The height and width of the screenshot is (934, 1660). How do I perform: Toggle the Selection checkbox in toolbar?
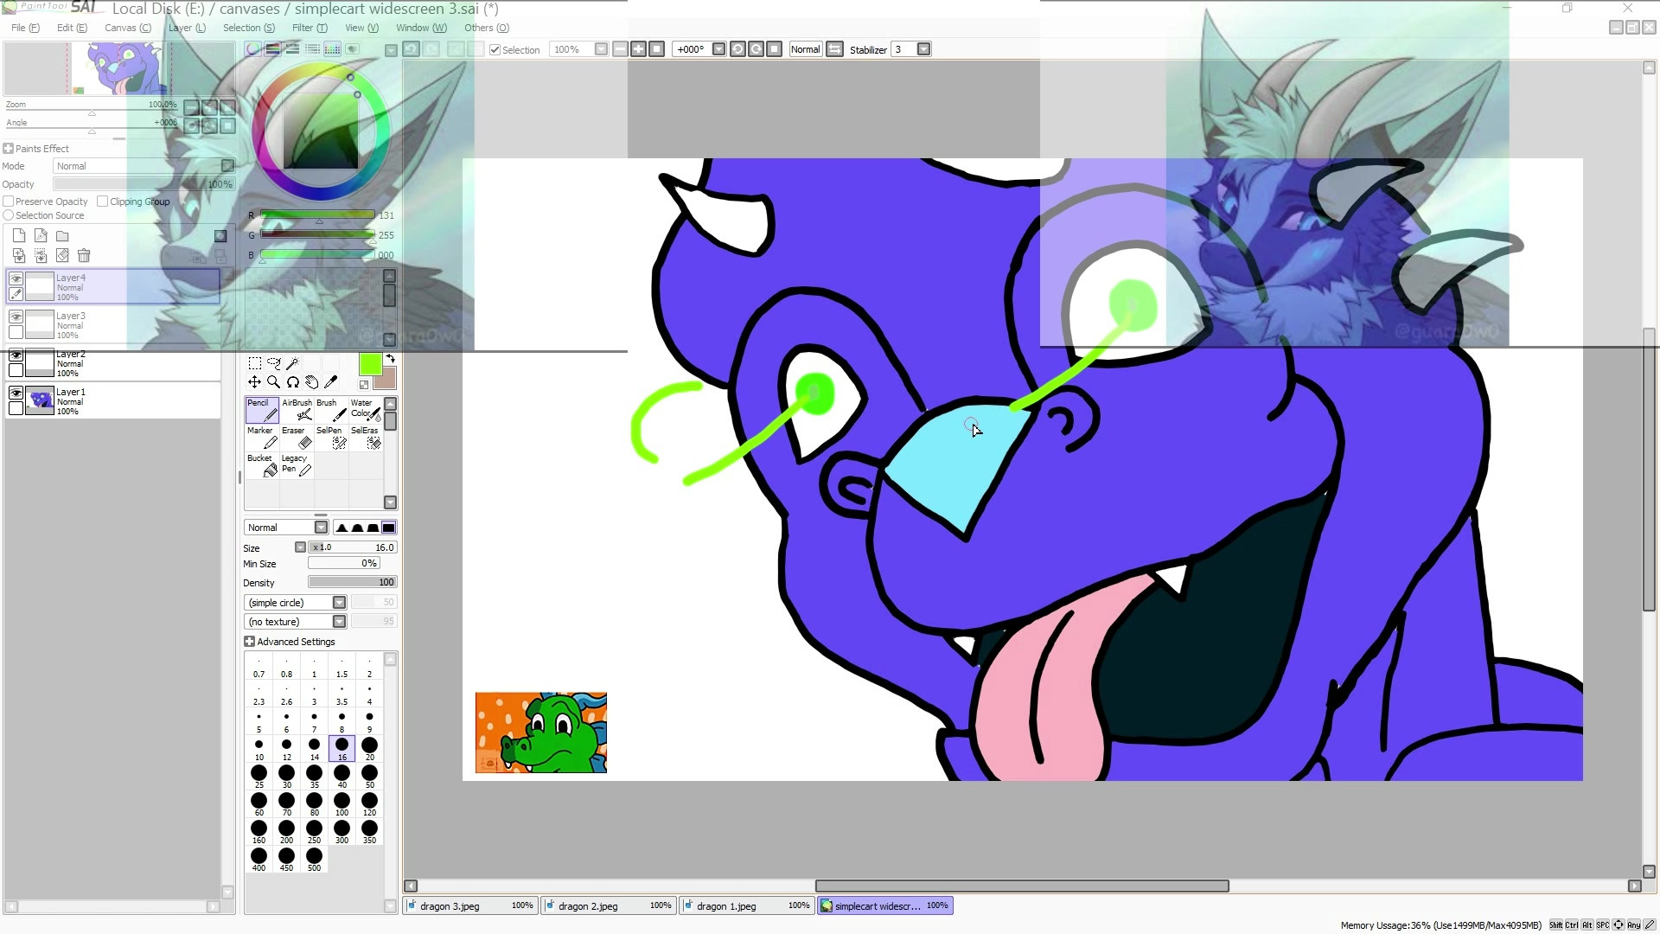click(x=495, y=50)
